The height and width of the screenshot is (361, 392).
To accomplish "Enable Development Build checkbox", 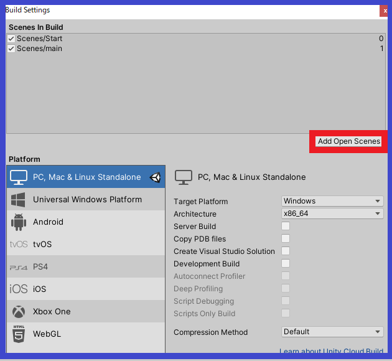I will click(x=286, y=263).
